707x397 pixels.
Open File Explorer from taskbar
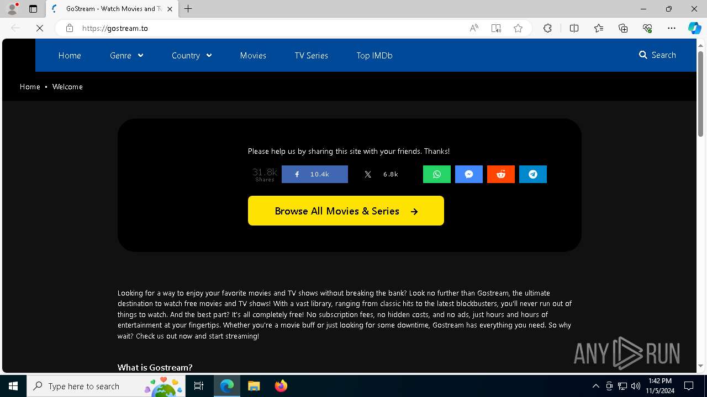pyautogui.click(x=254, y=386)
